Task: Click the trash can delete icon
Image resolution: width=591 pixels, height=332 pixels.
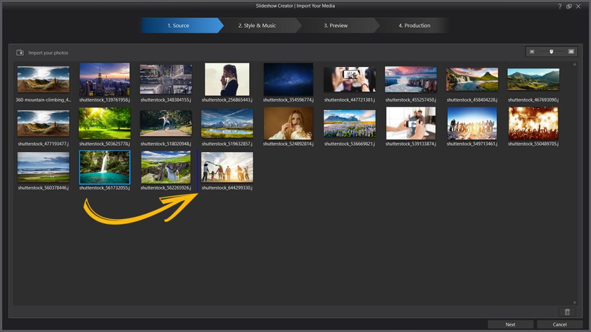Action: [567, 312]
